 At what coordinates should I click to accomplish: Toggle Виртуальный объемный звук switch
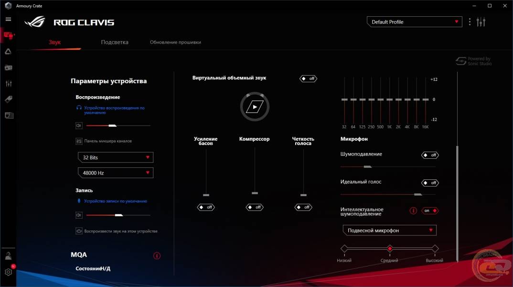coord(308,78)
